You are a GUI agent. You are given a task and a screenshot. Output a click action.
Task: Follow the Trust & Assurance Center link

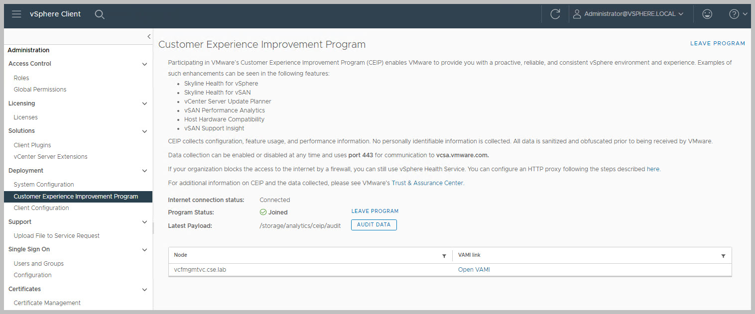point(428,183)
